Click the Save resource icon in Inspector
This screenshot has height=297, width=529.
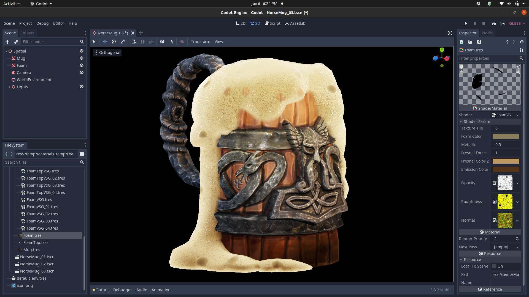click(x=479, y=42)
